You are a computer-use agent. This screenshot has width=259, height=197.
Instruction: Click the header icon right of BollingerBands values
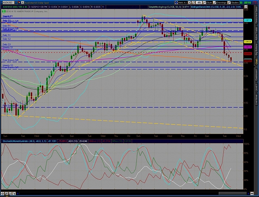click(x=246, y=7)
